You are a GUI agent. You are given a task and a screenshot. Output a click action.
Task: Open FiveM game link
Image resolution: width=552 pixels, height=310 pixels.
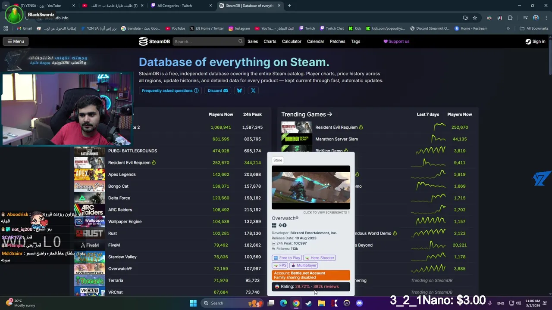114,245
